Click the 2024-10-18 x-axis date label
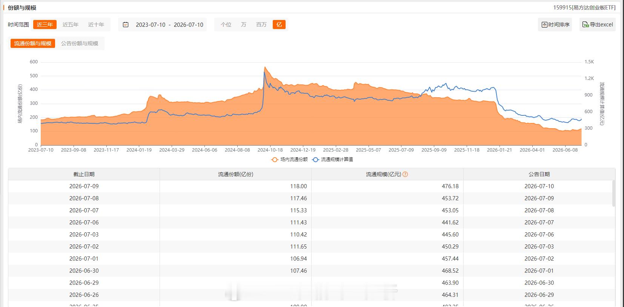Screen dimensions: 624x307 click(270, 150)
